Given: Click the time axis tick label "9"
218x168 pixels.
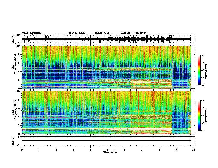Looking at the screenshot, I should (176, 150).
